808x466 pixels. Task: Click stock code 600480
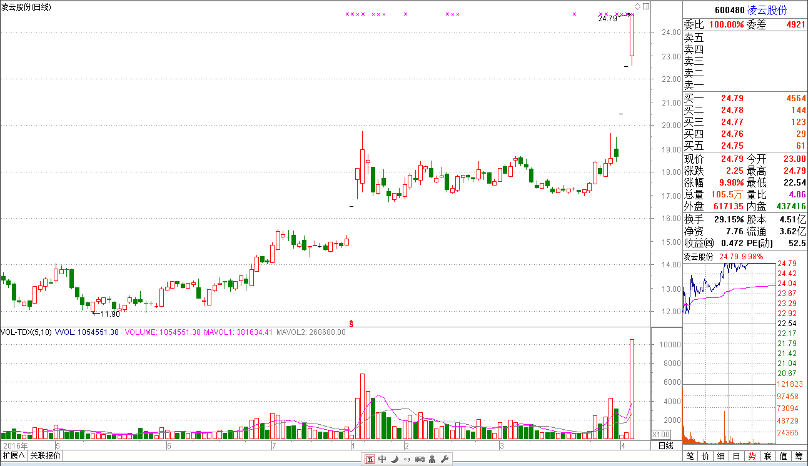(729, 11)
